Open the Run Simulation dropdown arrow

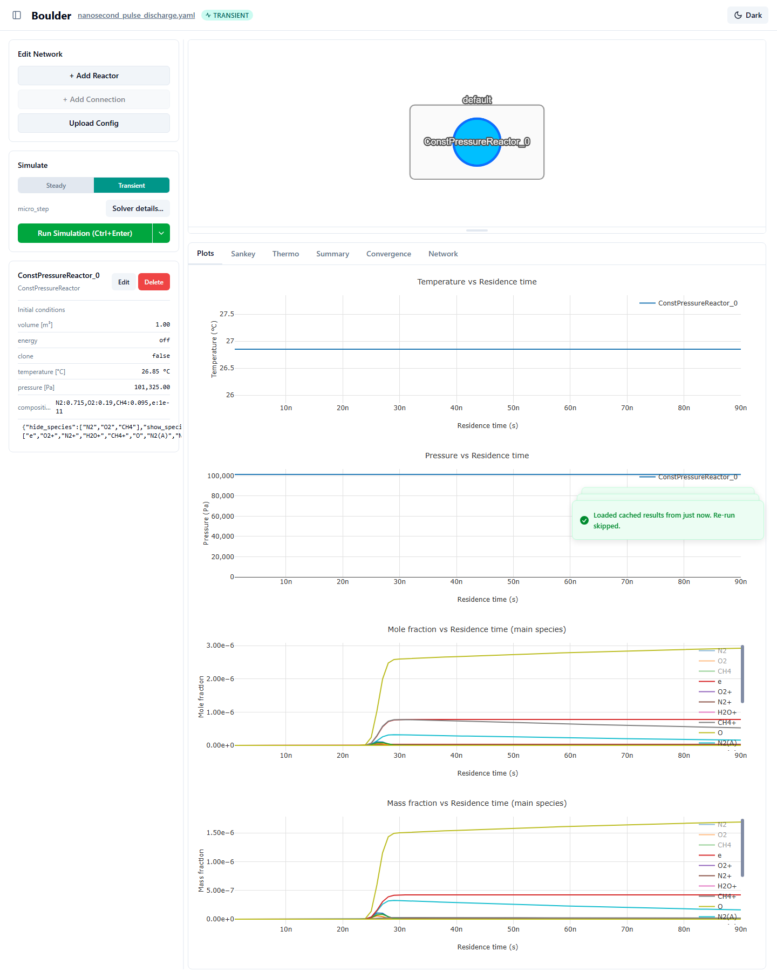pos(161,233)
